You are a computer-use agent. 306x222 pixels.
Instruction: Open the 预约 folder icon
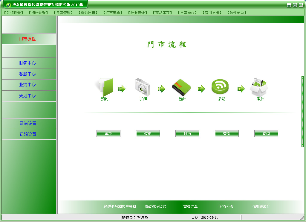106,87
